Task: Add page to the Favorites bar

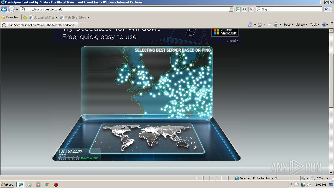Action: point(25,17)
